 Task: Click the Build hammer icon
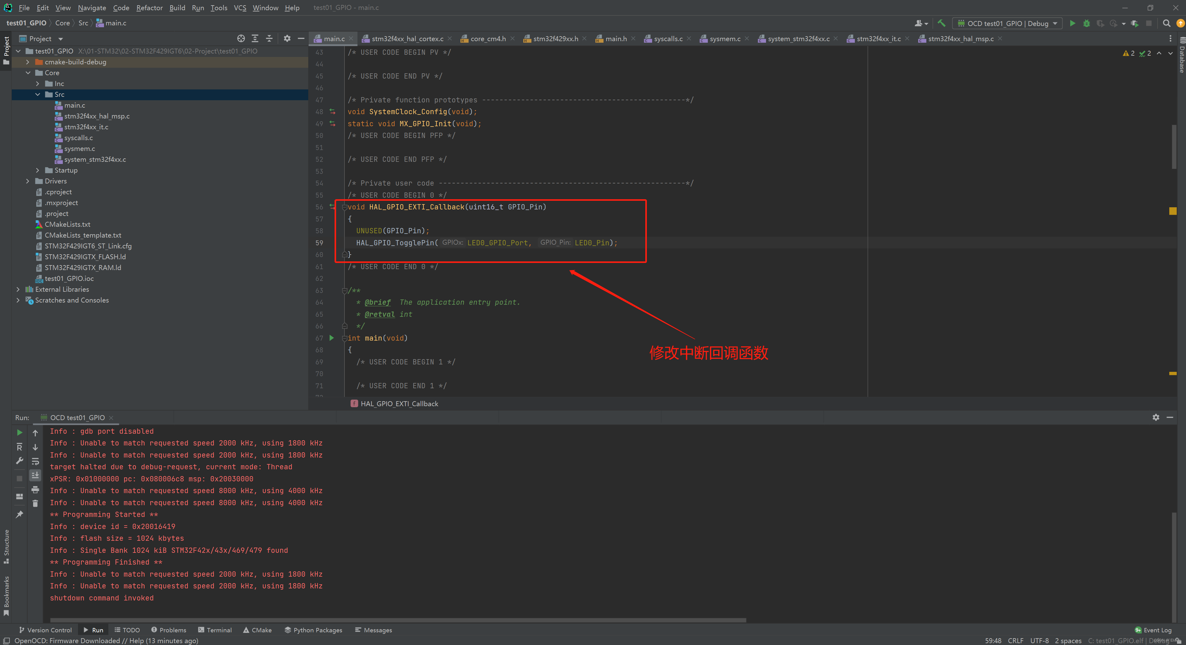941,23
